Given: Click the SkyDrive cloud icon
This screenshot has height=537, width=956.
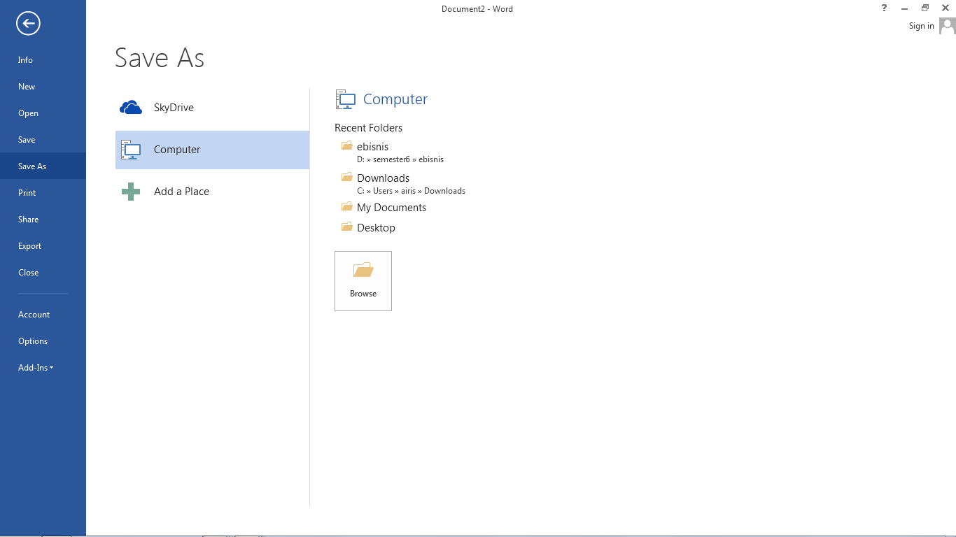Looking at the screenshot, I should [130, 107].
